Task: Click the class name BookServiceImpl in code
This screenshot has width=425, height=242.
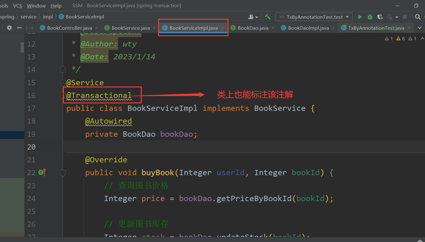Action: [162, 108]
